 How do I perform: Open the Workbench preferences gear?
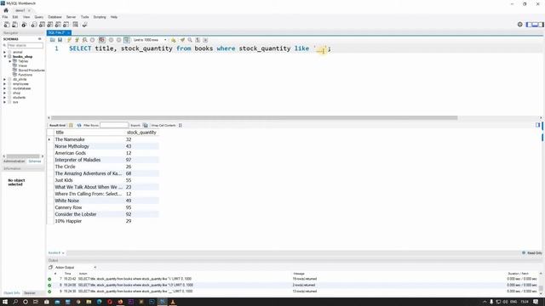click(x=519, y=25)
